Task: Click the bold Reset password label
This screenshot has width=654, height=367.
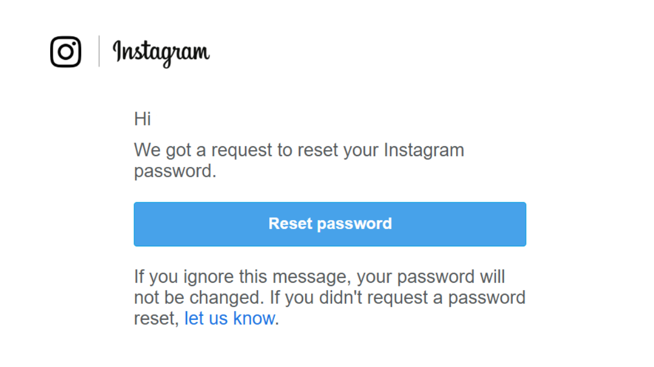Action: point(330,223)
